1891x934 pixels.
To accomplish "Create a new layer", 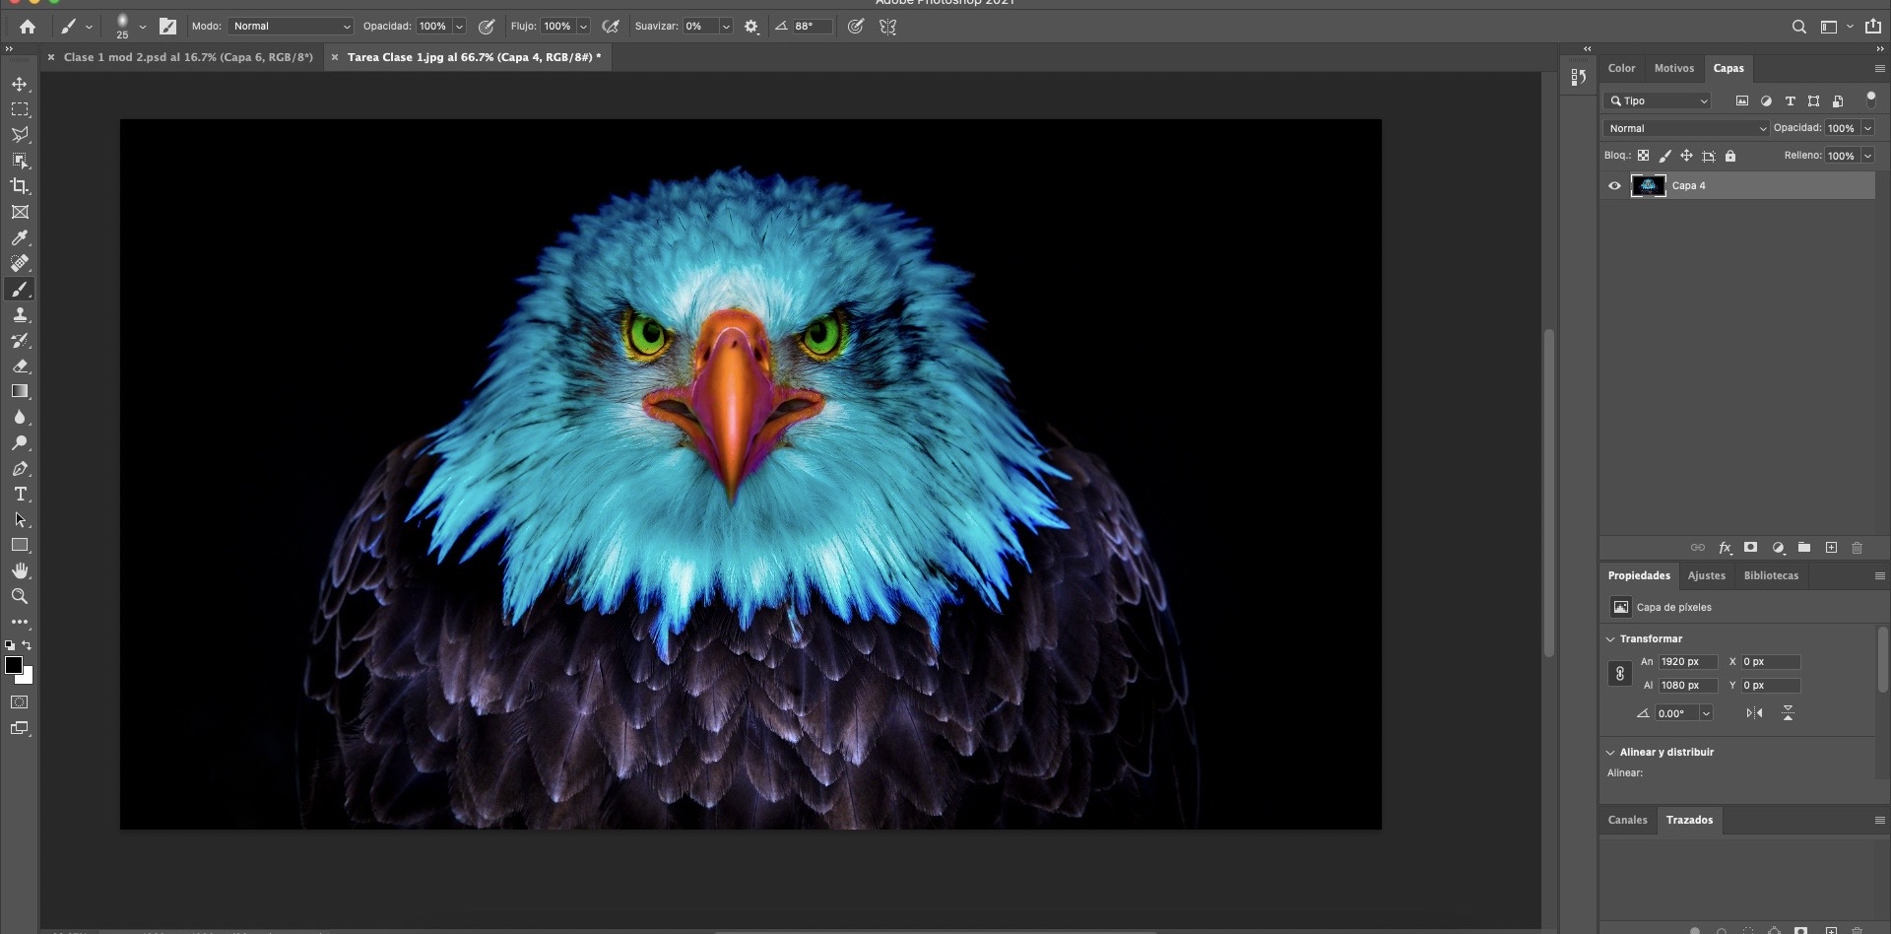I will [x=1831, y=548].
